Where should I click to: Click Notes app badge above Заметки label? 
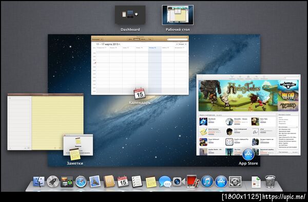click(75, 154)
